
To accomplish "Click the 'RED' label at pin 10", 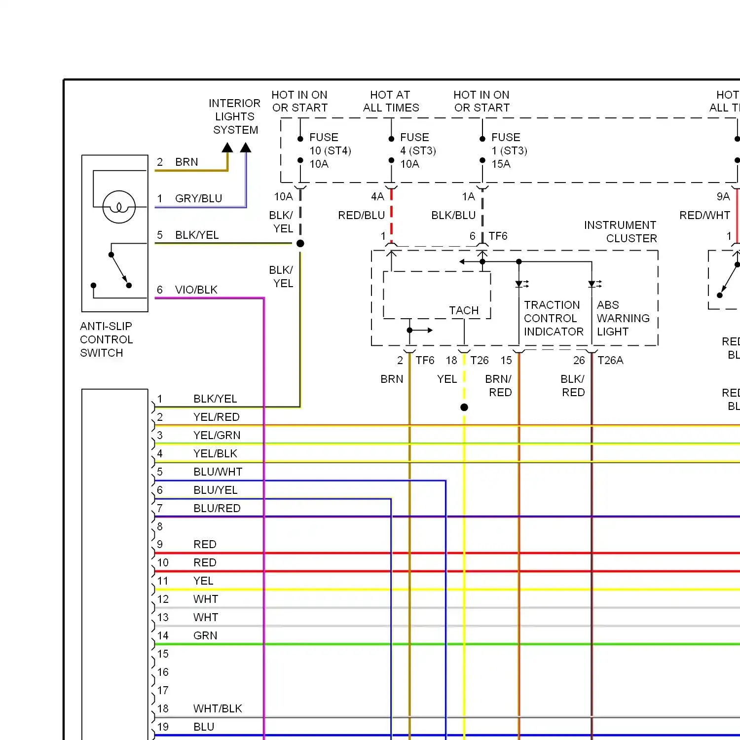I will (205, 562).
